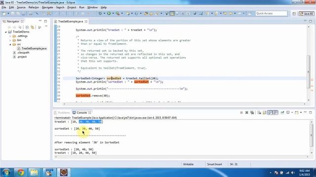316x177 pixels.
Task: Click the Navigator Up level icon
Action: point(20,27)
